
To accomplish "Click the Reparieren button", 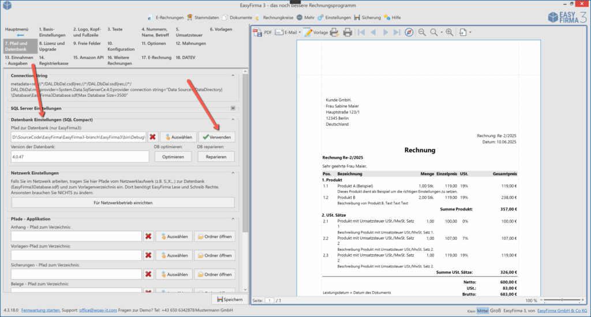I will coord(216,157).
